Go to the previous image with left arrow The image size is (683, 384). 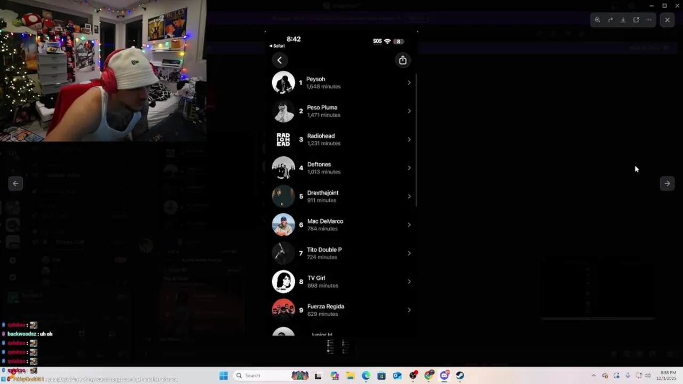15,183
